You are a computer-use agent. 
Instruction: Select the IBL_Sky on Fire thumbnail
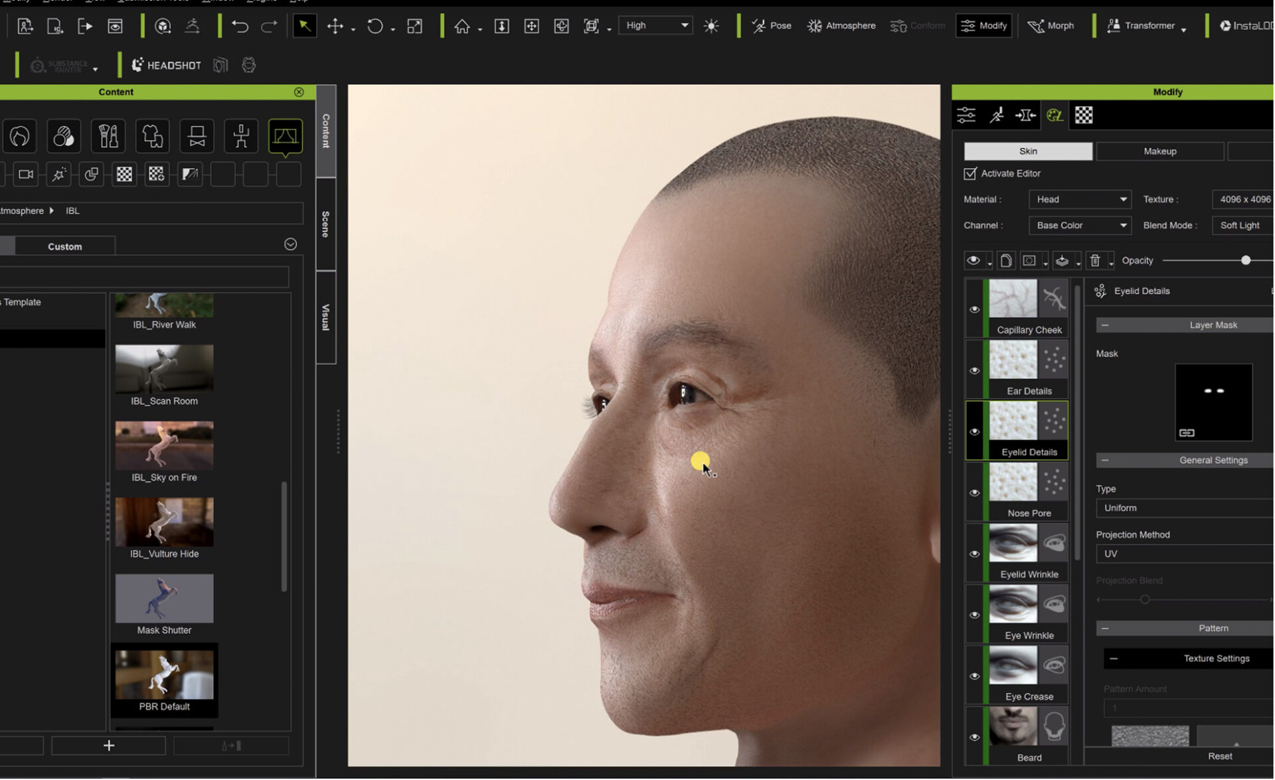[x=164, y=445]
